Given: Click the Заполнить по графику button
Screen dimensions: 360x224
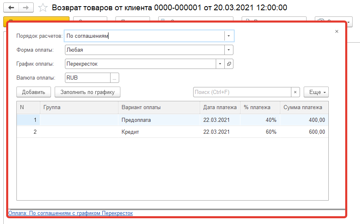Looking at the screenshot, I should [x=88, y=92].
